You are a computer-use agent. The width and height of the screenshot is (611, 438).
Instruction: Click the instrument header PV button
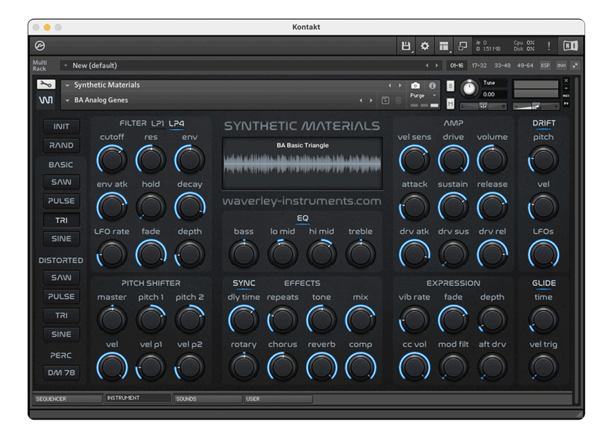[x=566, y=104]
